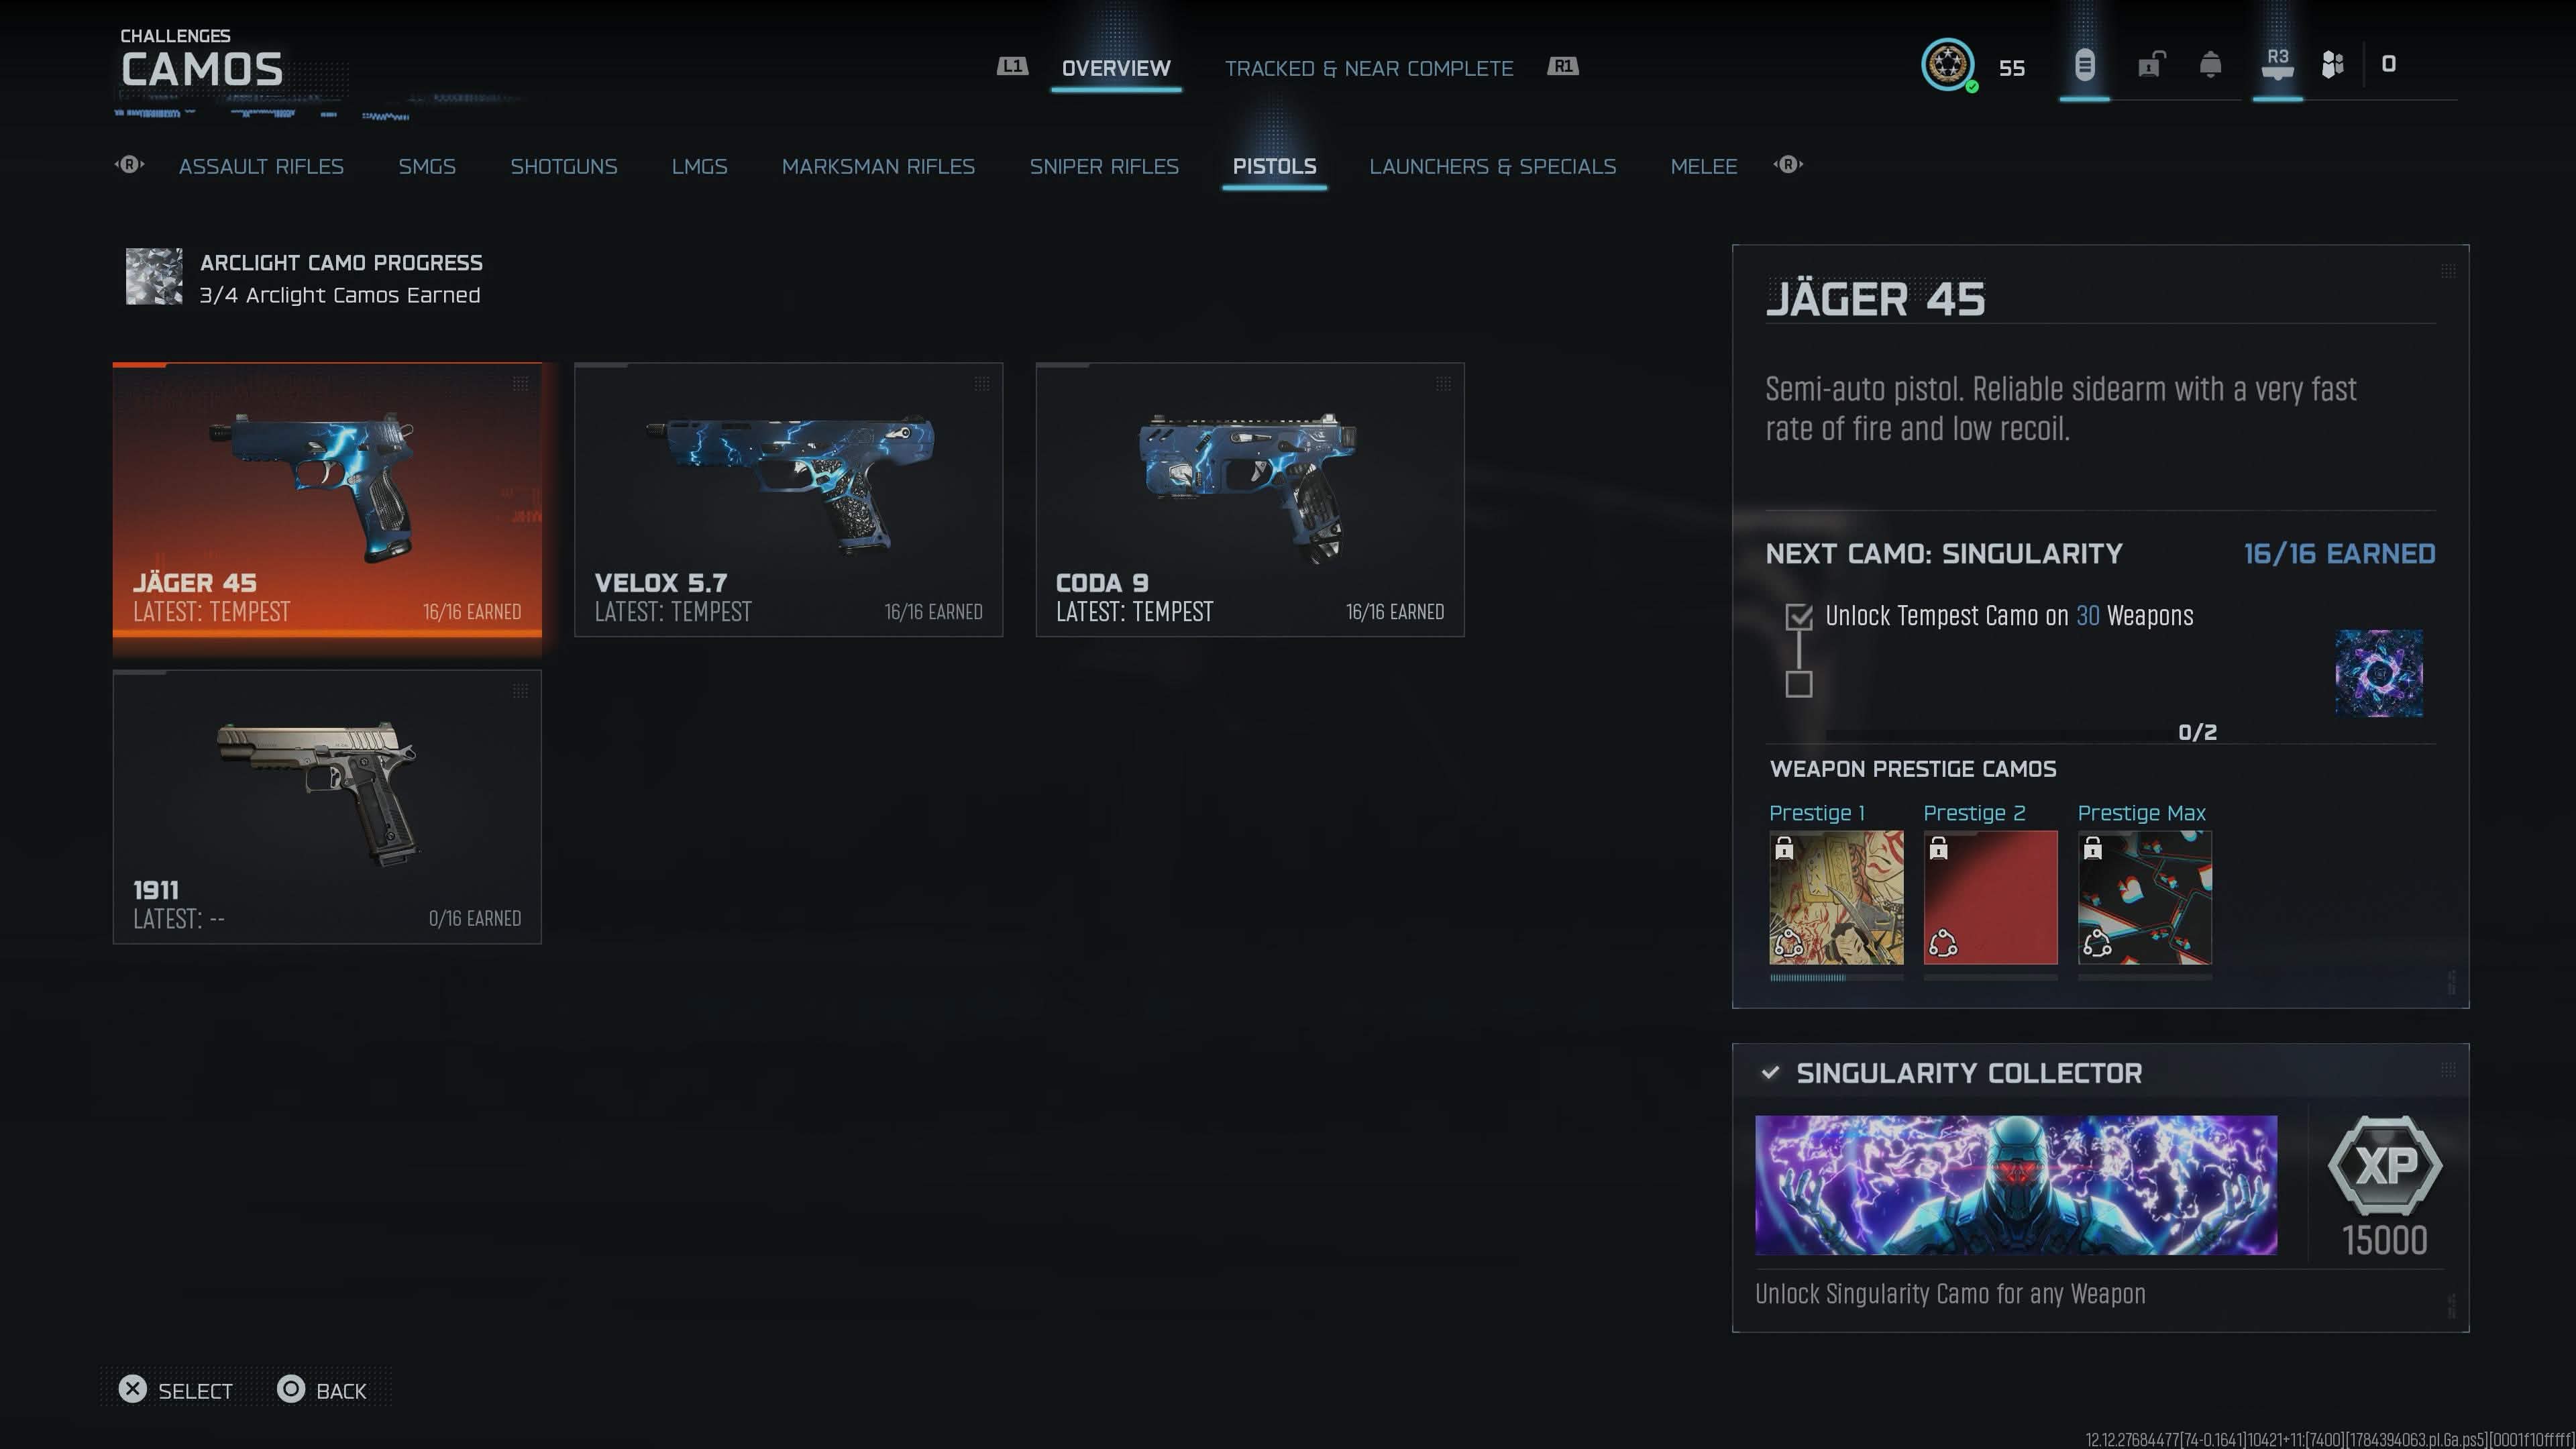This screenshot has height=1449, width=2576.
Task: Click 'Next Camo: Singularity' heading
Action: (x=1944, y=554)
